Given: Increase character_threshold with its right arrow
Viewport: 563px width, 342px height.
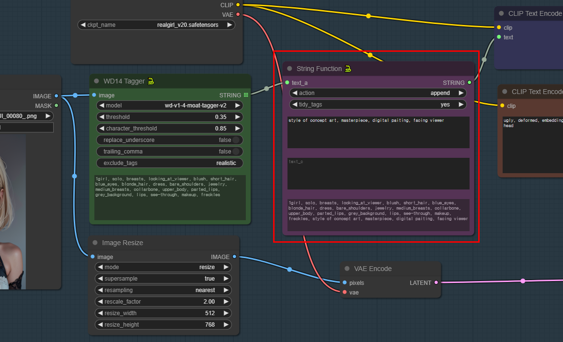Looking at the screenshot, I should 237,129.
